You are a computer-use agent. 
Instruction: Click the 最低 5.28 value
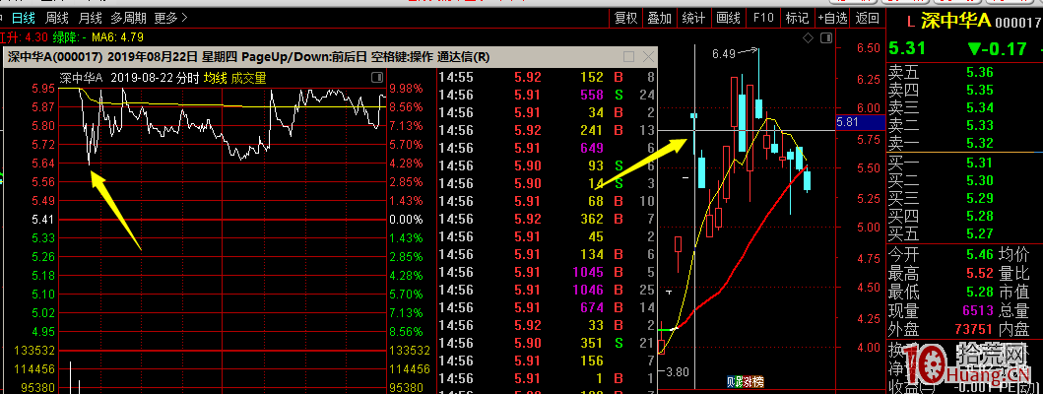coord(979,291)
